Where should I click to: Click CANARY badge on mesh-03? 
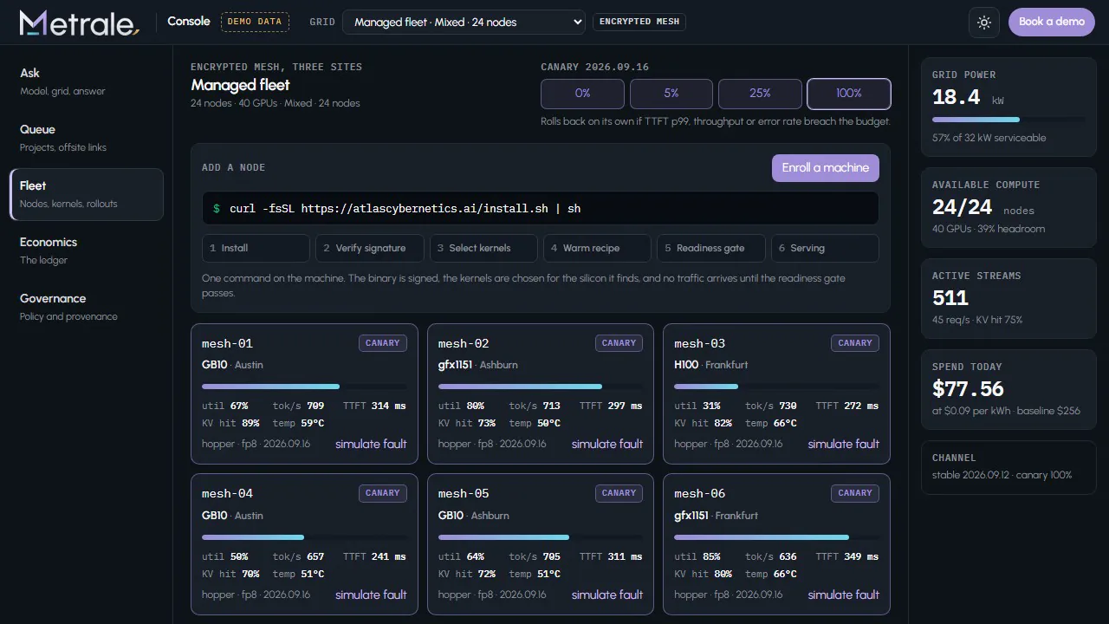[x=855, y=343]
